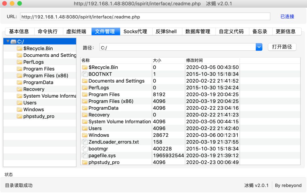Click the PerfLogs folder icon in file list
The width and height of the screenshot is (307, 193).
click(85, 88)
